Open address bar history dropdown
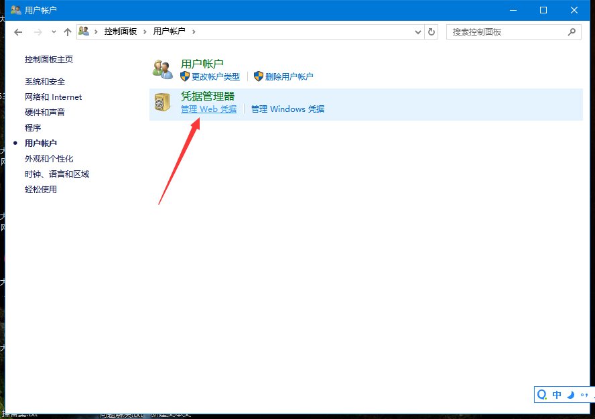 click(x=418, y=32)
